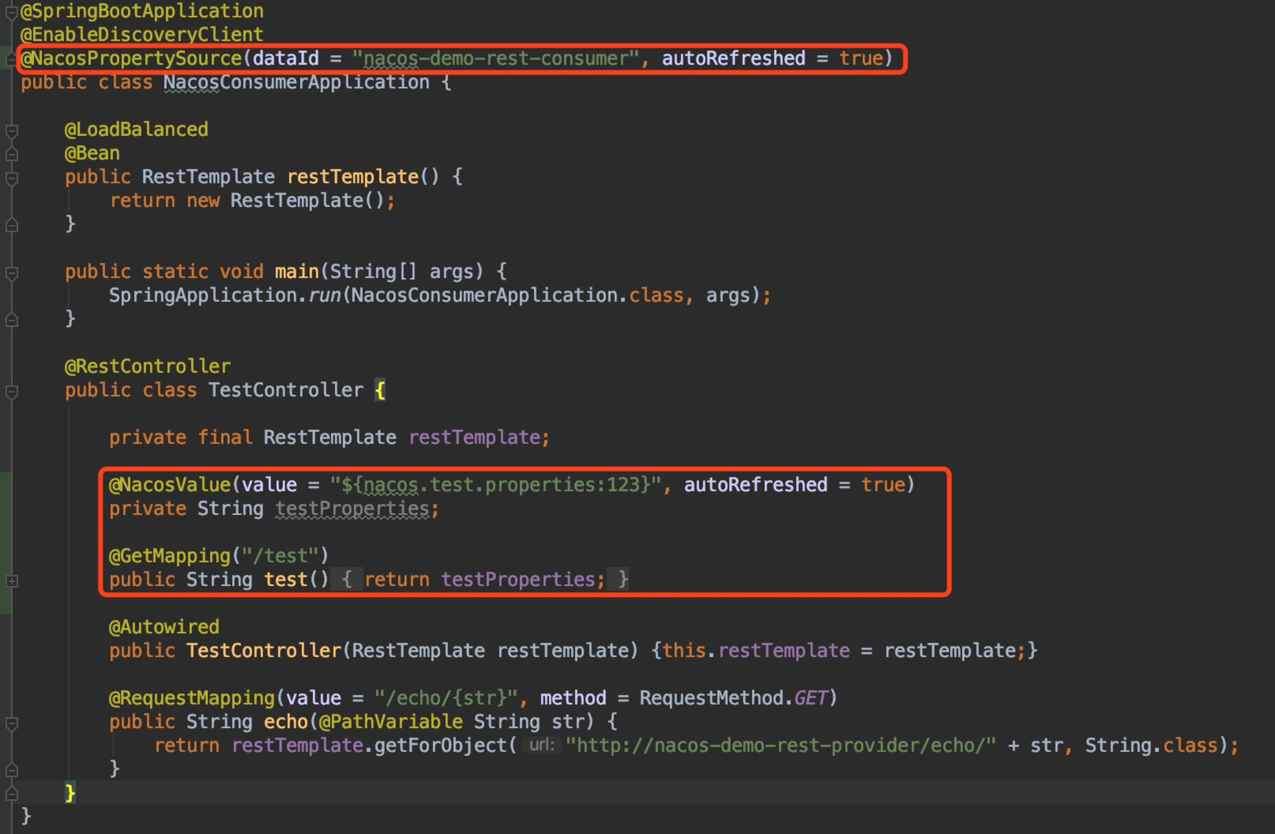The width and height of the screenshot is (1275, 834).
Task: Click fold-end marker at echo method closing brace
Action: 11,770
